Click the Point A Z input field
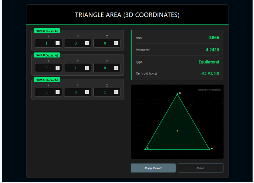The width and height of the screenshot is (254, 183). click(x=107, y=43)
